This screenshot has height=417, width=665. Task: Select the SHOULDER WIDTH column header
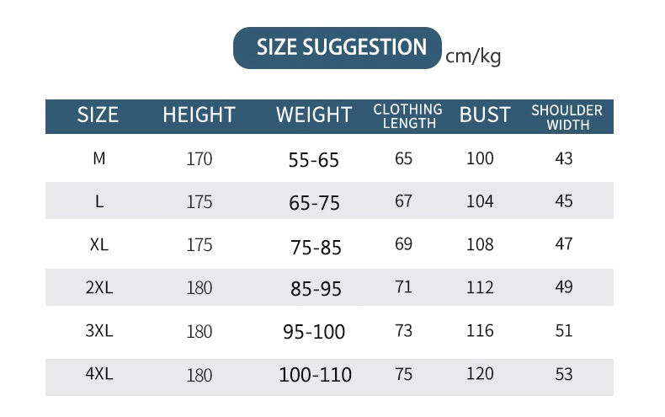pos(567,117)
